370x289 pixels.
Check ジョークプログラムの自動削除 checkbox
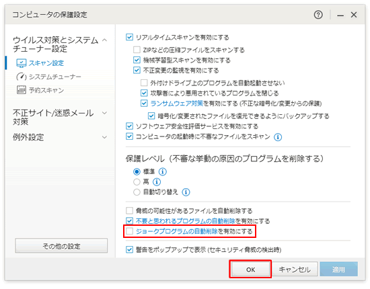pyautogui.click(x=129, y=231)
